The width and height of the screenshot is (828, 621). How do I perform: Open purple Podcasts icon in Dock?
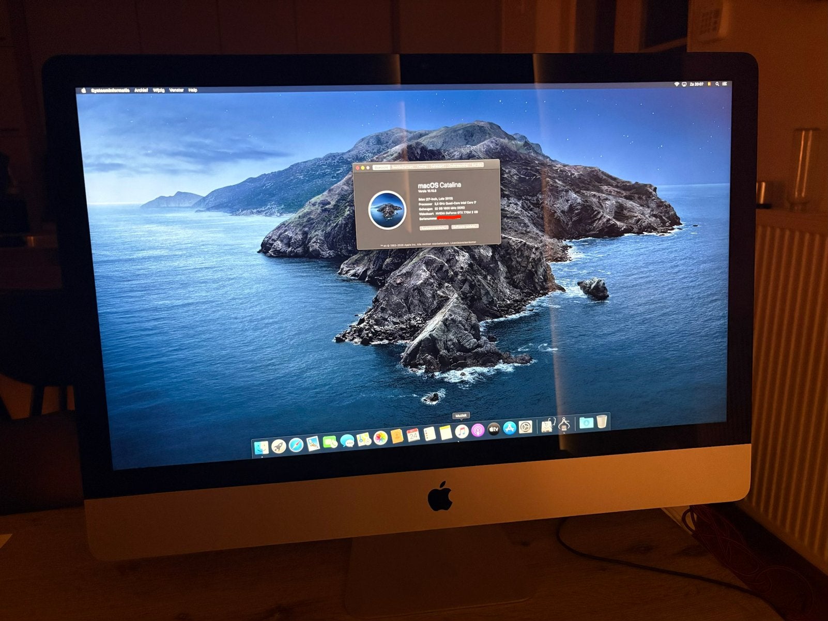pos(478,430)
